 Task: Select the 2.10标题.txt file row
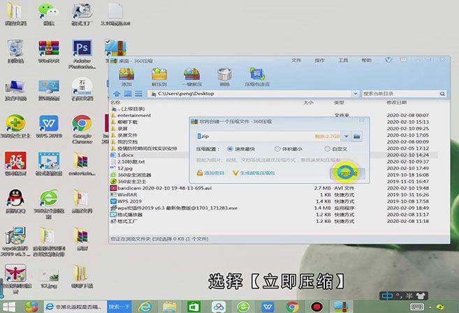click(x=274, y=162)
